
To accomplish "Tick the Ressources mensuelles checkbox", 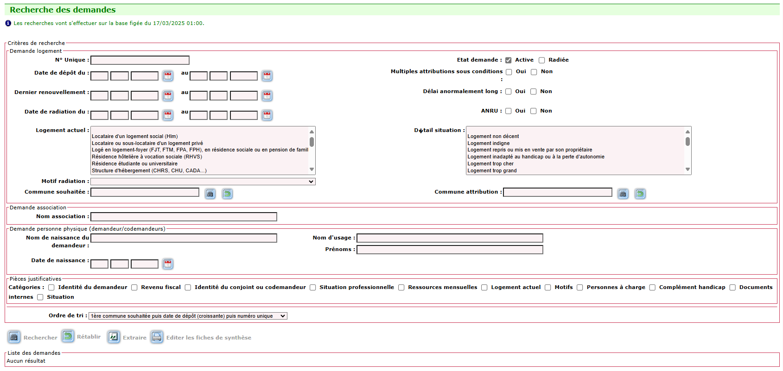I will 401,288.
